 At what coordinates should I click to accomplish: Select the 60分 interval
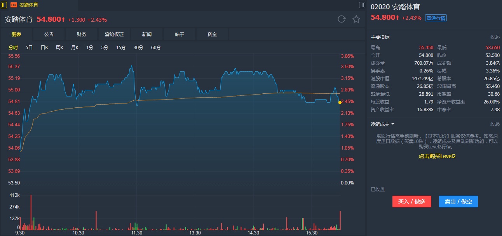click(156, 48)
